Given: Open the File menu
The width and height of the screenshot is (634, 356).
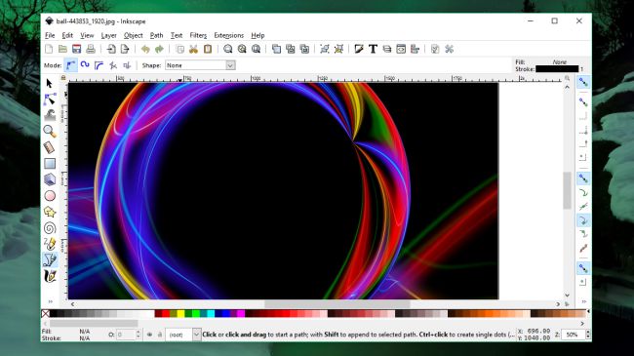Looking at the screenshot, I should tap(50, 35).
